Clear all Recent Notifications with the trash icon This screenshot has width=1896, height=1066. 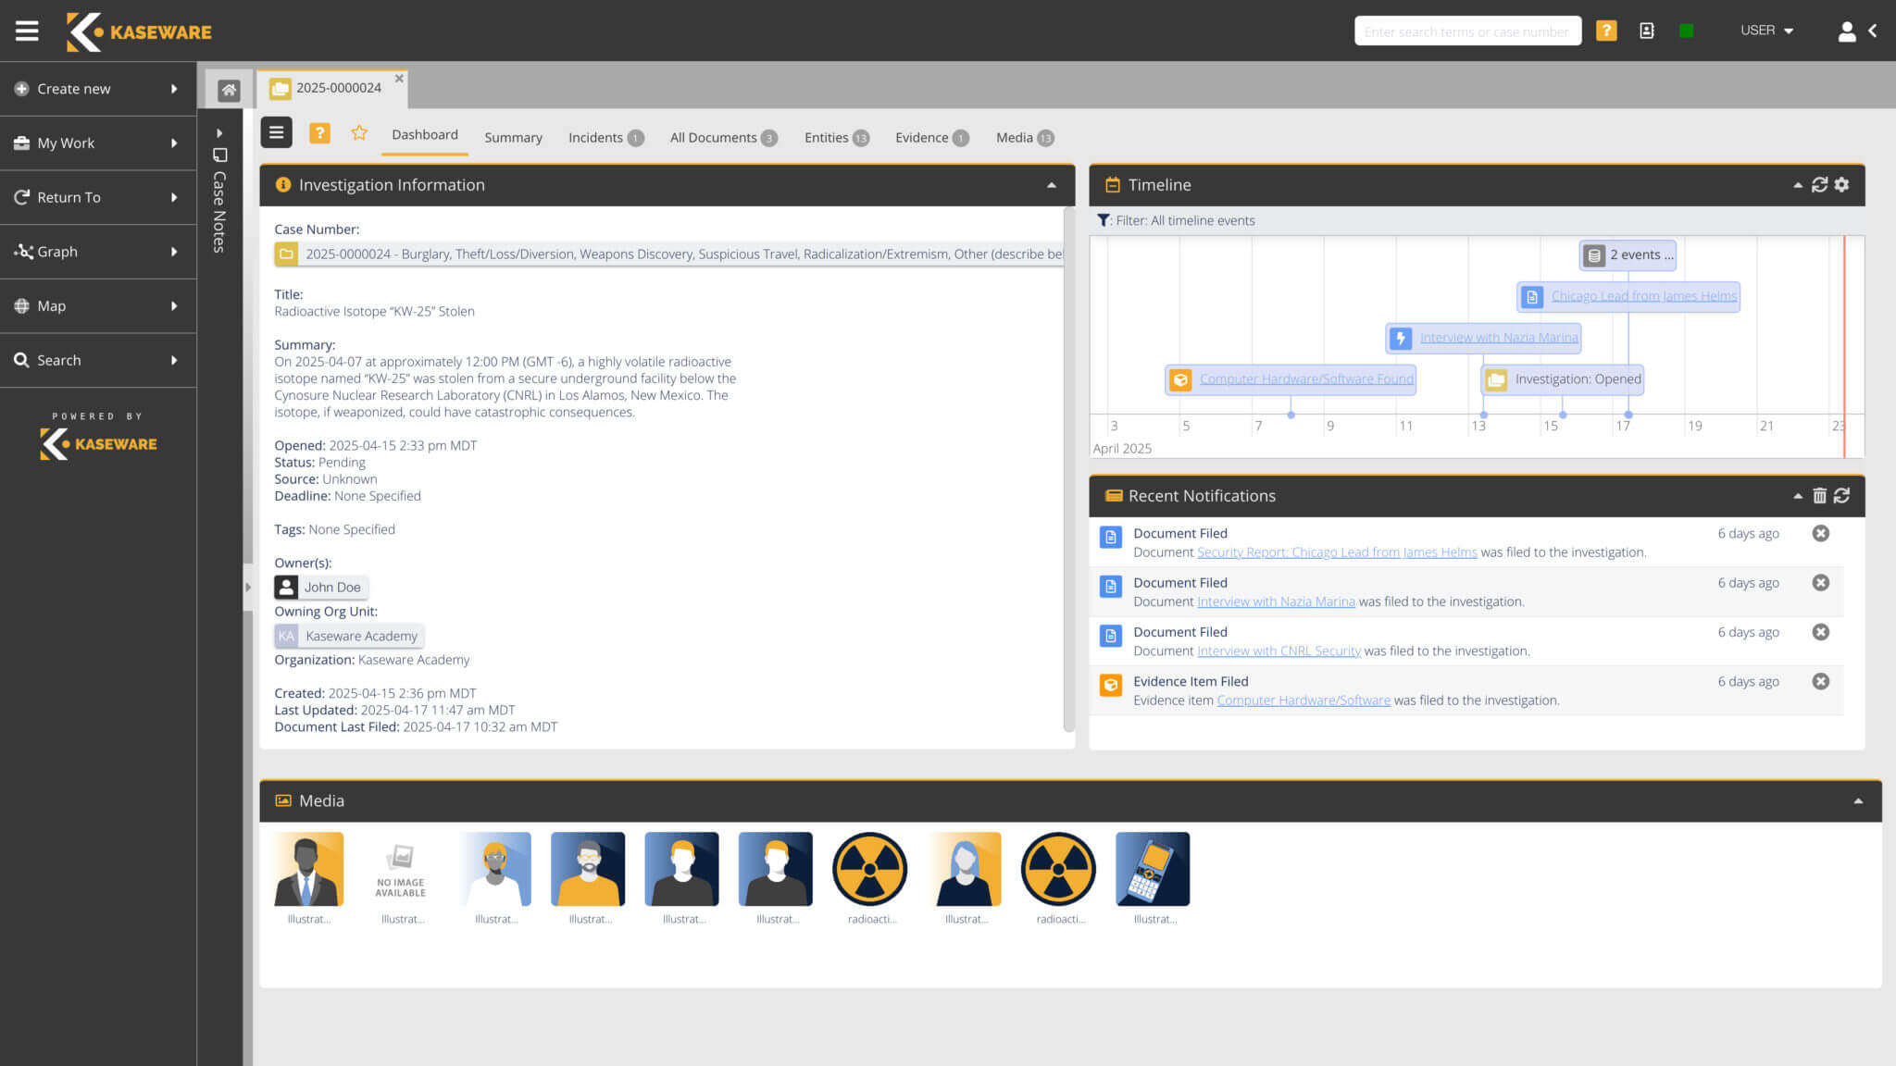coord(1820,496)
